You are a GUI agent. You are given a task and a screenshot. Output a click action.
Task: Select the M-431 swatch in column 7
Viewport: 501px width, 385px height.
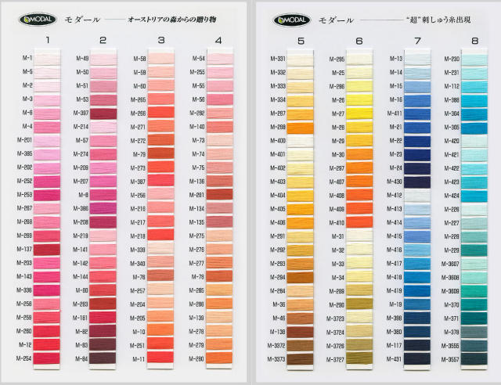coord(417,358)
